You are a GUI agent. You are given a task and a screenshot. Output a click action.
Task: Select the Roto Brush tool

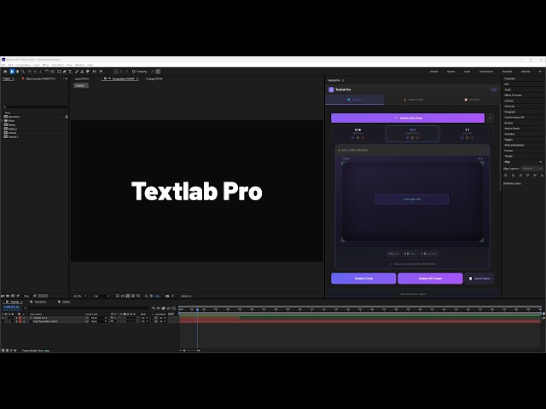point(95,72)
